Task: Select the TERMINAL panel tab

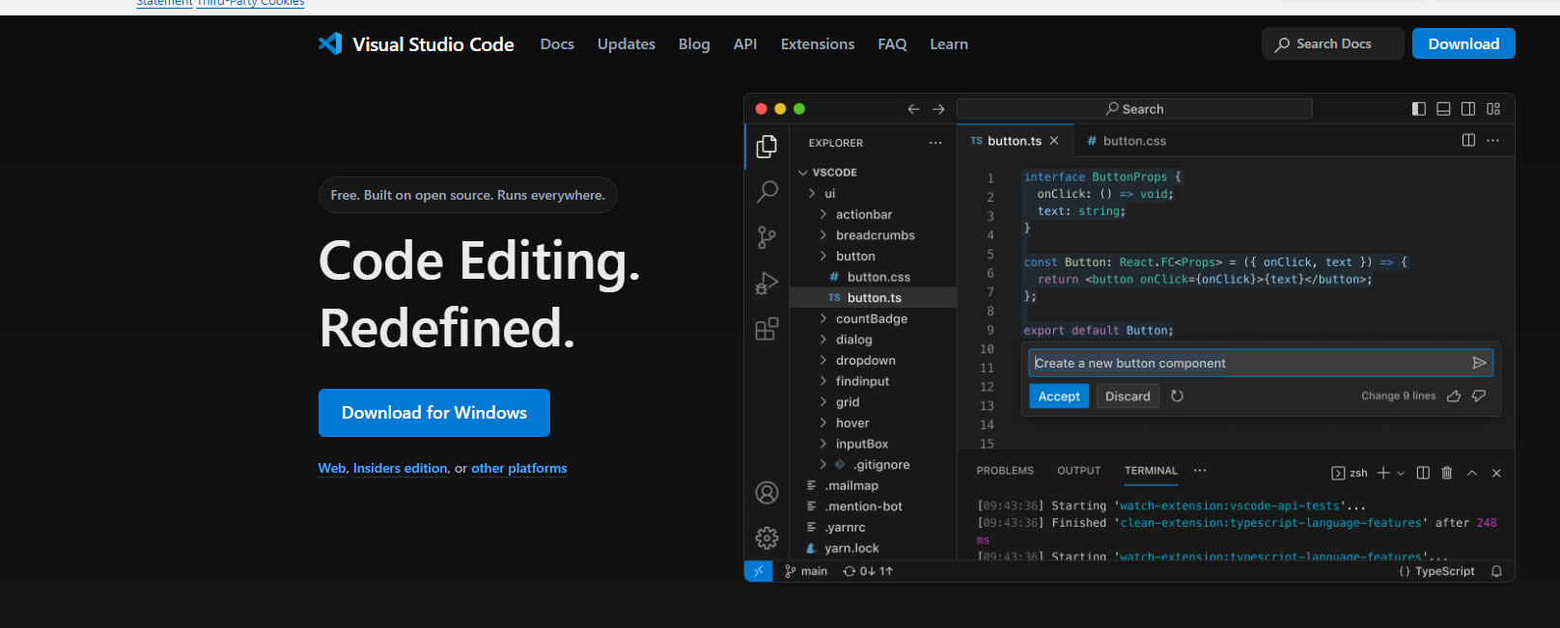Action: 1151,471
